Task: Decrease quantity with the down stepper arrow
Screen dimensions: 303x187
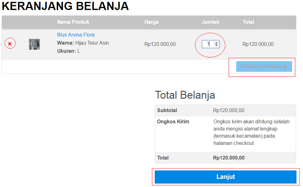Action: pyautogui.click(x=217, y=45)
